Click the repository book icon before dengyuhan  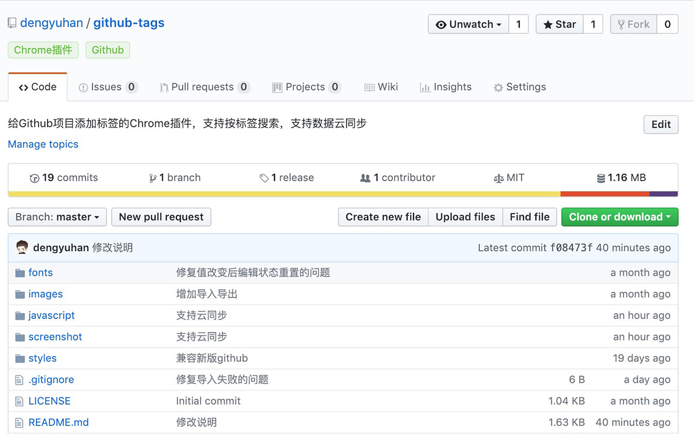[11, 22]
